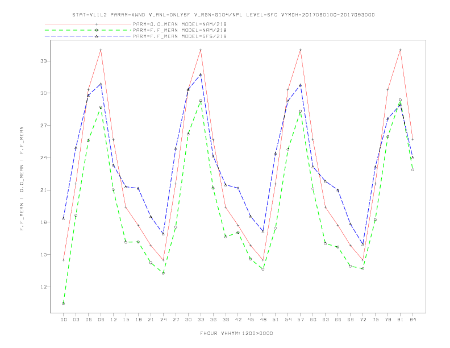Screen dimensions: 450x348
Task: Click the blue GFS data point at hour 00
Action: point(64,219)
